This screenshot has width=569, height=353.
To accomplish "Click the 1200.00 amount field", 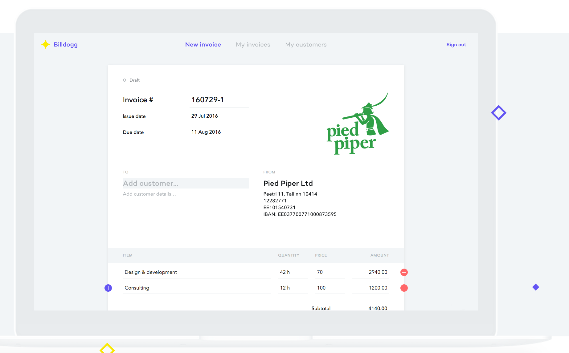I will click(370, 288).
